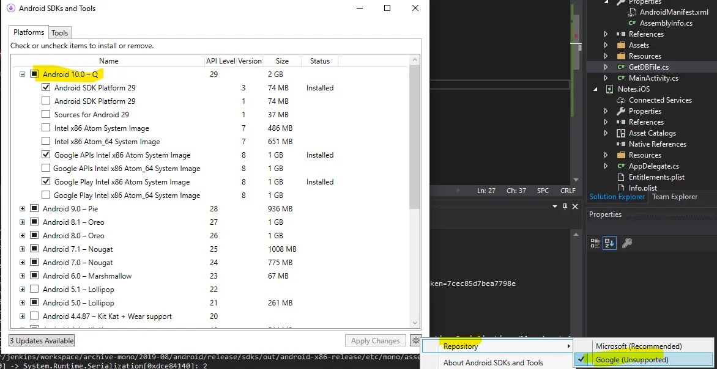Click the editor vertical scroll-down arrow
This screenshot has height=369, width=717.
pyautogui.click(x=577, y=180)
